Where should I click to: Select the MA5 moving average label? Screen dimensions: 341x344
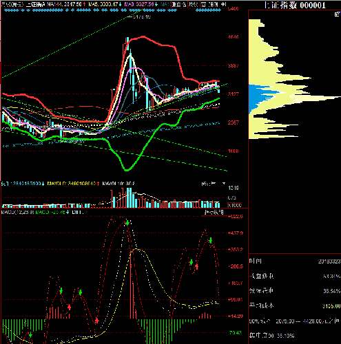click(104, 4)
